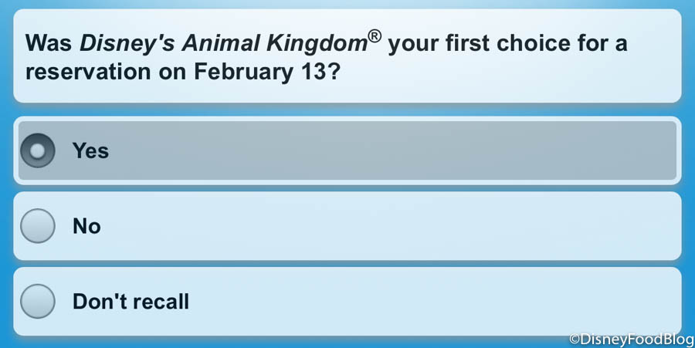Choose the "No" radio button circle
Screen dimensions: 695x348
tap(37, 226)
